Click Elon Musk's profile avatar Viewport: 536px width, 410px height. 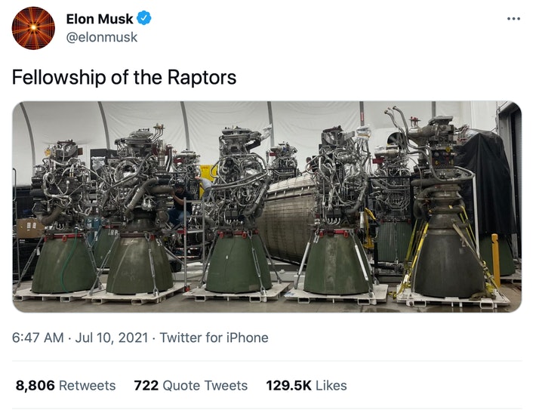(34, 28)
